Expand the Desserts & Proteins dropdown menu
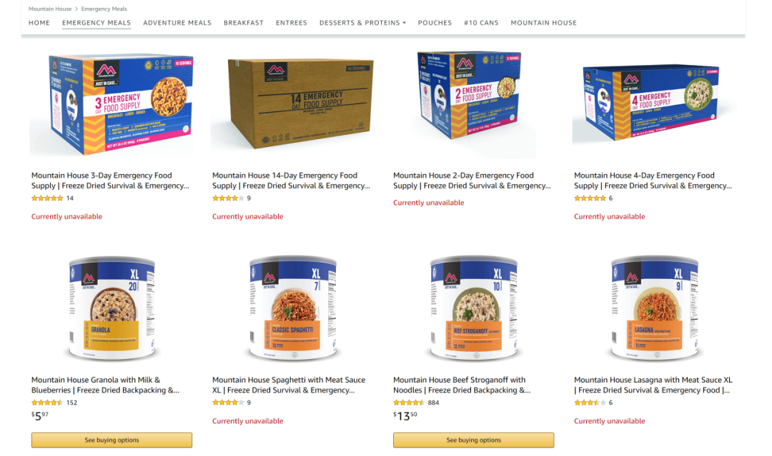This screenshot has width=772, height=456. tap(362, 23)
